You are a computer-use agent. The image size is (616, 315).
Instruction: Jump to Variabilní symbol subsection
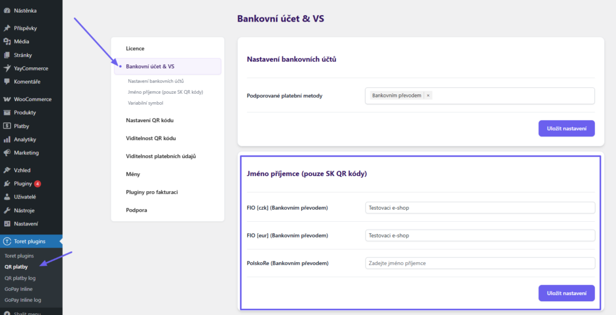[146, 103]
